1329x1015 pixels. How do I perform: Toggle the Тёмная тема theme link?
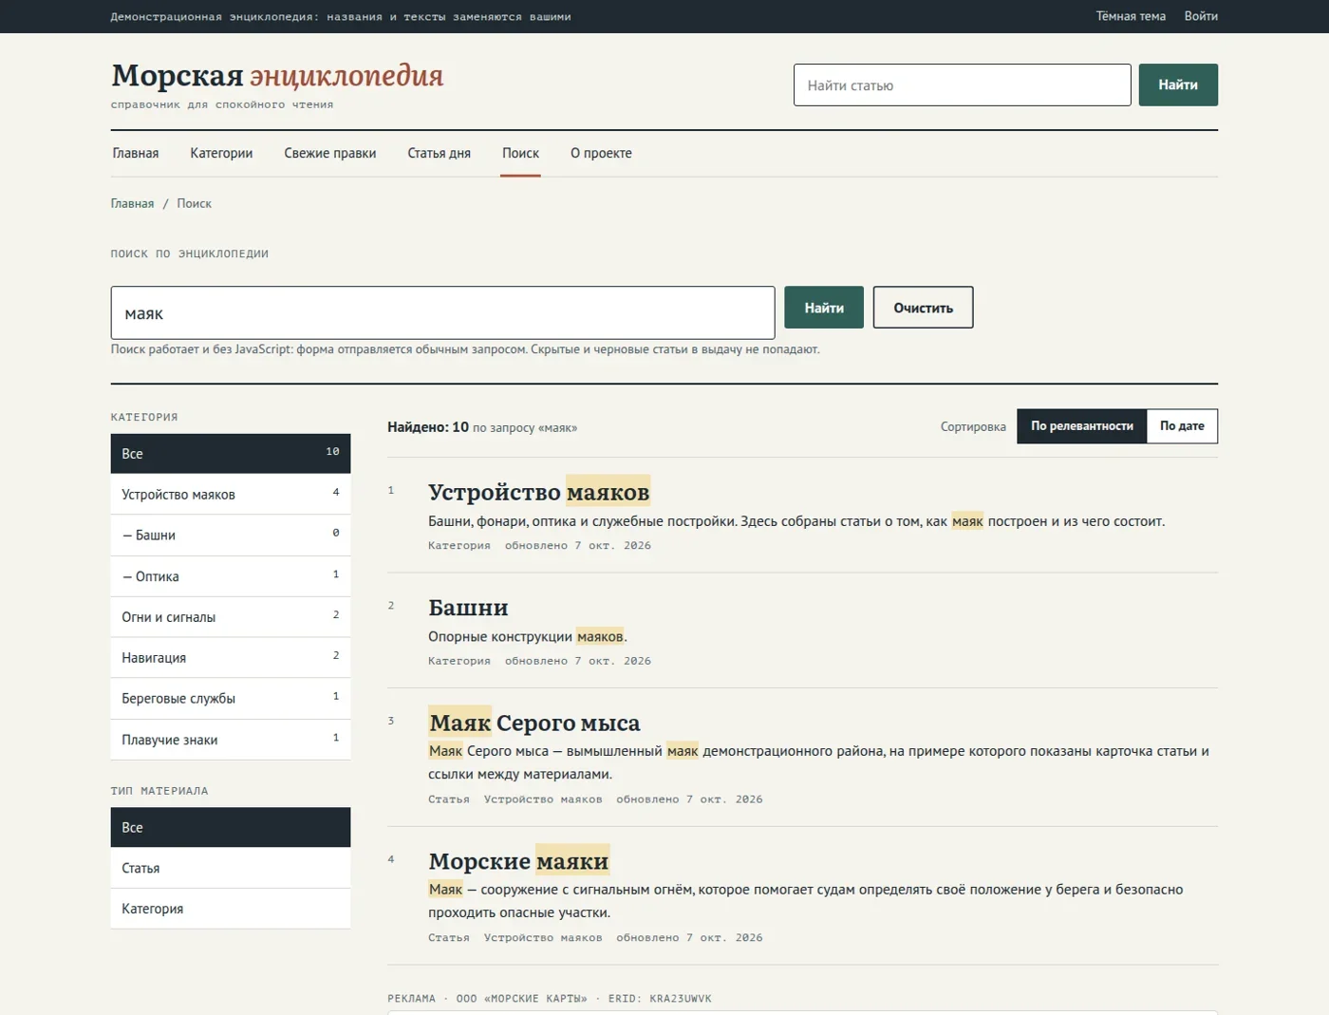[1131, 16]
